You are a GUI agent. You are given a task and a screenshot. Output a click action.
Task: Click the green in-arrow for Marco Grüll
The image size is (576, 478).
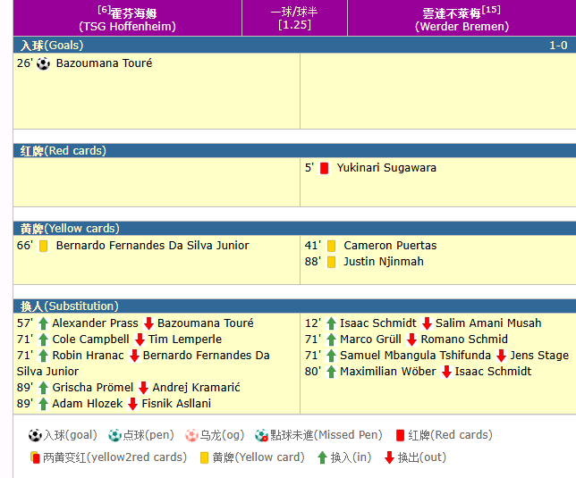point(331,340)
